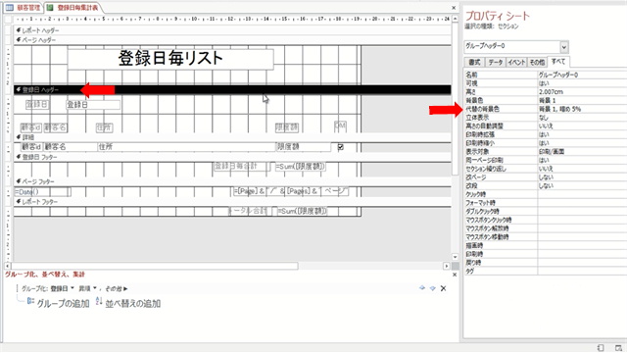Open the 昇順 sort order dropdown
This screenshot has width=627, height=353.
(95, 288)
